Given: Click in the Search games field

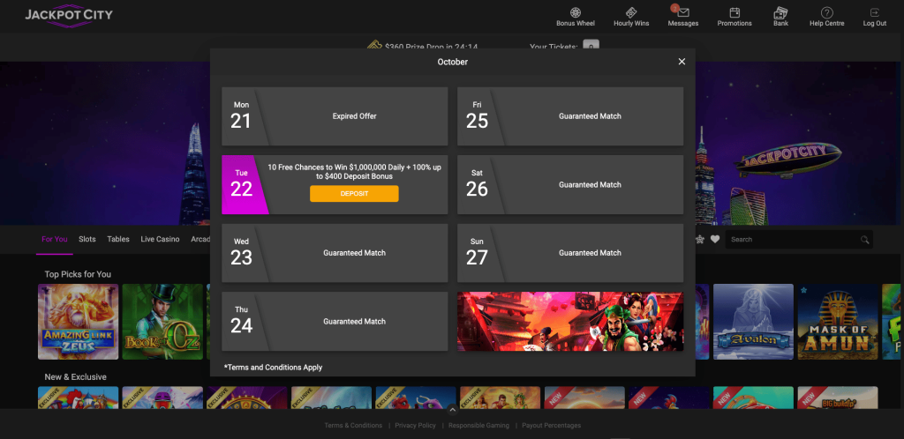Looking at the screenshot, I should pyautogui.click(x=793, y=239).
